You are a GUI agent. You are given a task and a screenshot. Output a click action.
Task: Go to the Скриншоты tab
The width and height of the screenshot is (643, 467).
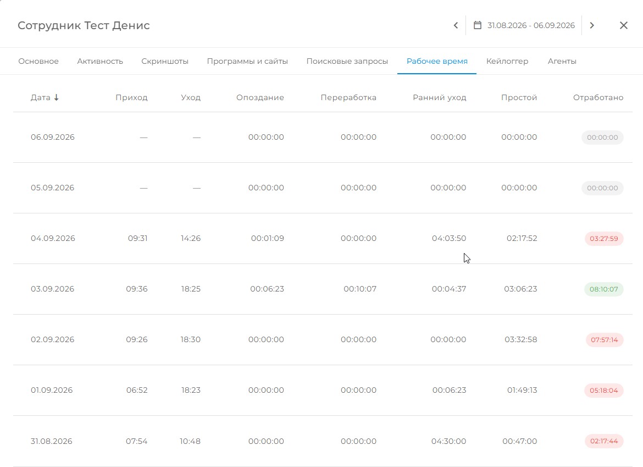pos(165,61)
